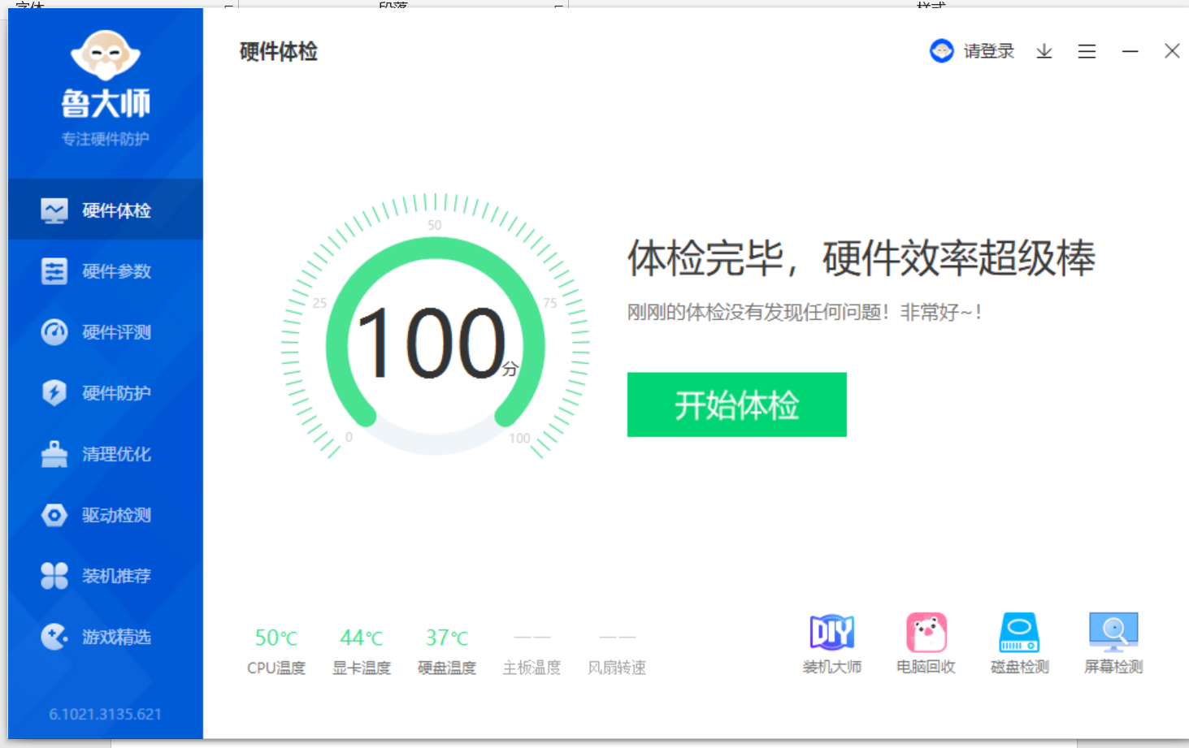Click the 风扇转速 reading
Image resolution: width=1189 pixels, height=748 pixels.
[617, 651]
